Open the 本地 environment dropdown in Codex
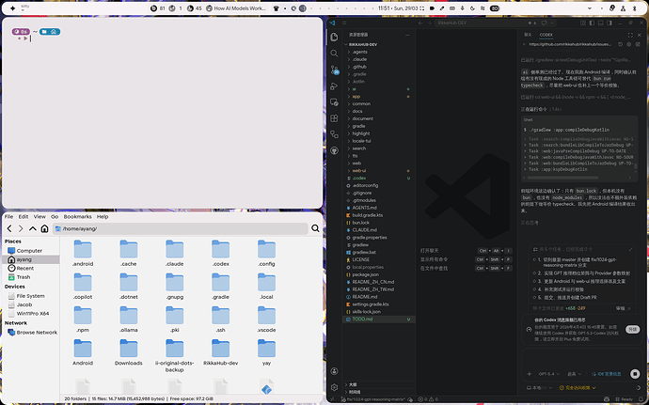Screen dimensions: 649x405 [x=539, y=388]
